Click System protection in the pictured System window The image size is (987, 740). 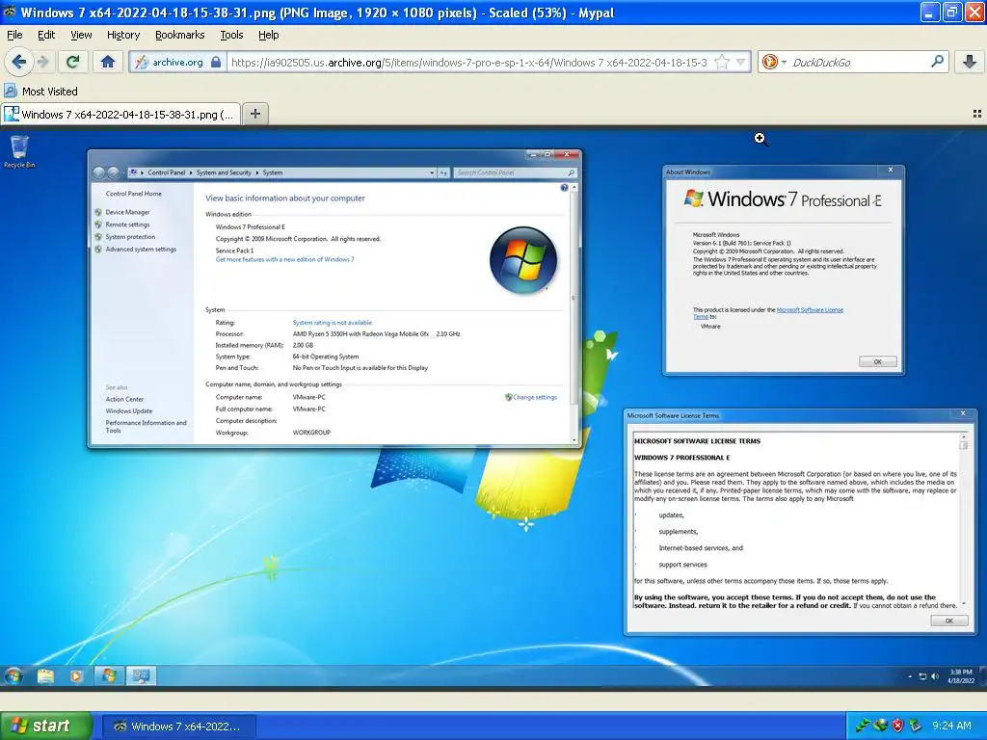130,237
